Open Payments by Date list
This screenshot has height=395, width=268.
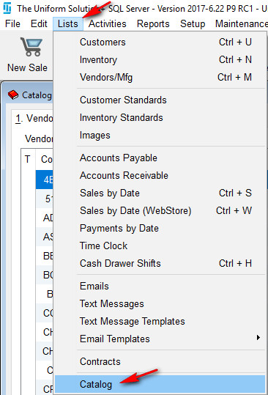pos(160,228)
